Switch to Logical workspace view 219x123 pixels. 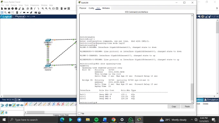pyautogui.click(x=6, y=17)
